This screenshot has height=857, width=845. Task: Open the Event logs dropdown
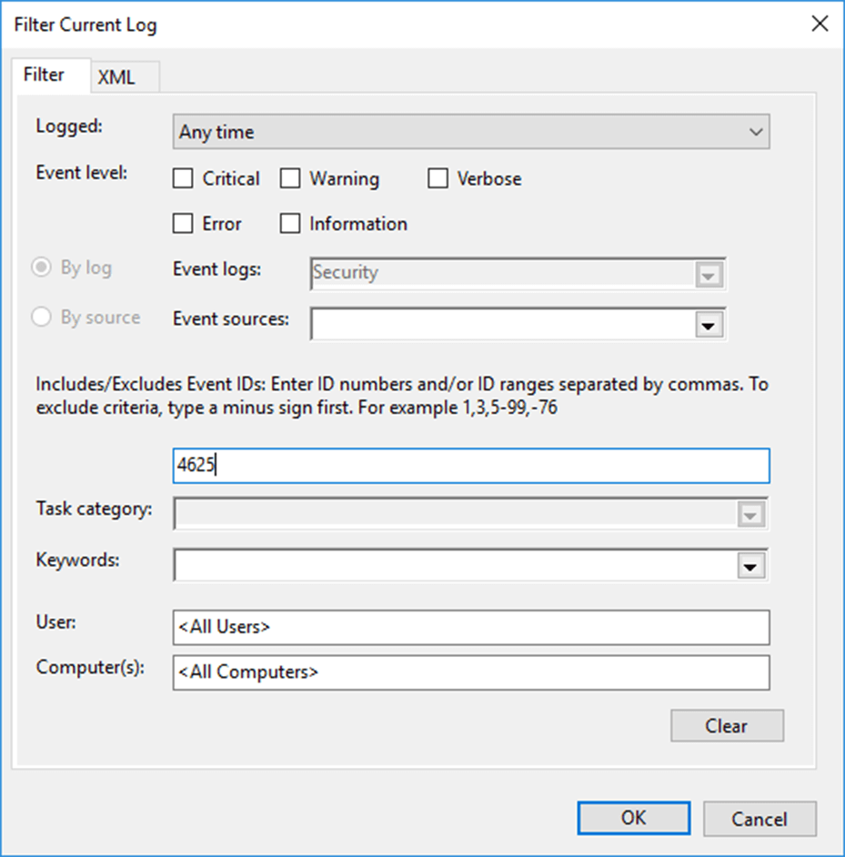pyautogui.click(x=709, y=272)
